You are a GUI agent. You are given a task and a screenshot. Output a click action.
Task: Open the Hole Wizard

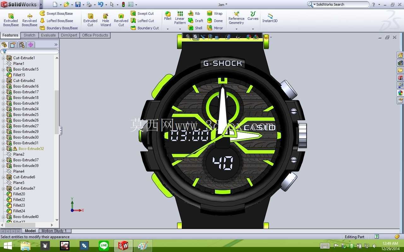[106, 20]
